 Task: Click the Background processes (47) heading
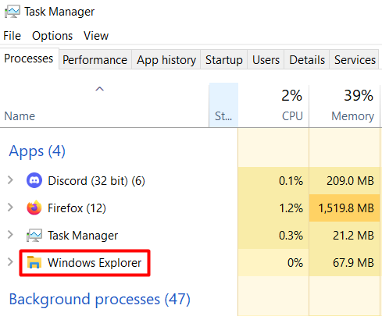[100, 300]
